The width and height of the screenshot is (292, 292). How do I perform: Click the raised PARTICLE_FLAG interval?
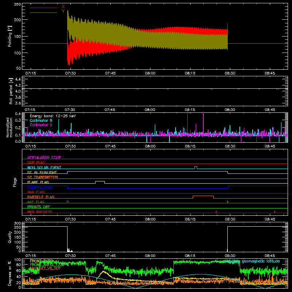tap(203, 196)
